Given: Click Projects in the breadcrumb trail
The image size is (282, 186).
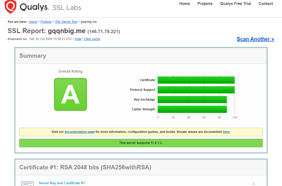Looking at the screenshot, I should [46, 22].
